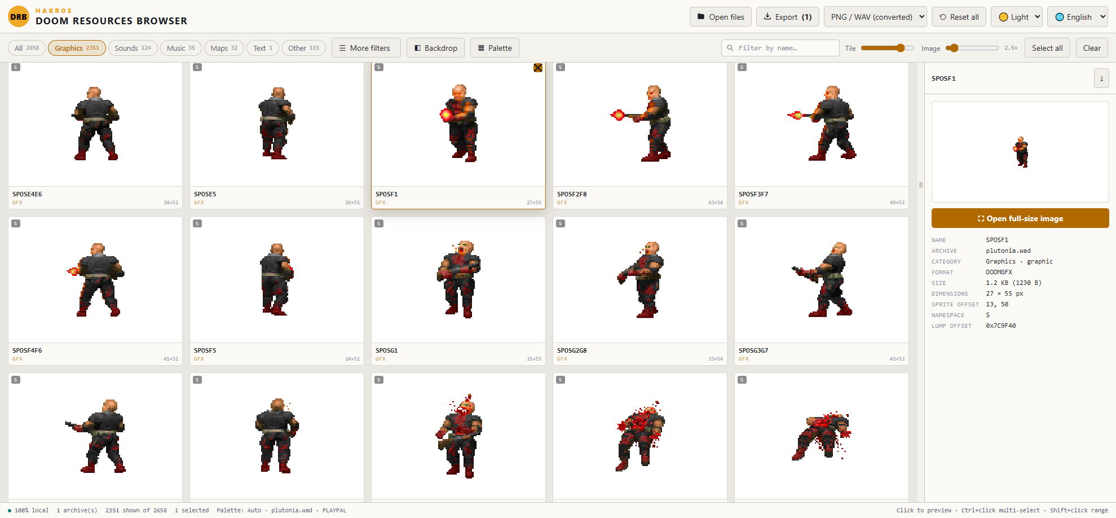This screenshot has width=1116, height=518.
Task: Click the S namespace badge on SPOSE5
Action: (x=197, y=67)
